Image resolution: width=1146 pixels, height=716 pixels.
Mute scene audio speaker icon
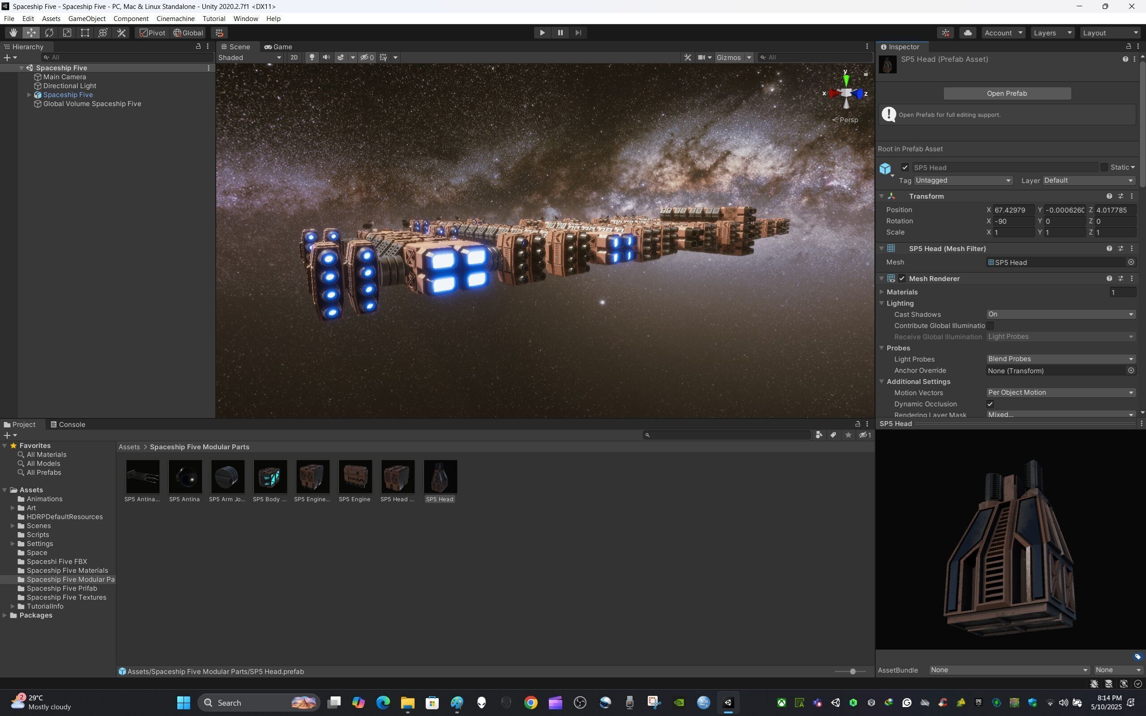[326, 57]
